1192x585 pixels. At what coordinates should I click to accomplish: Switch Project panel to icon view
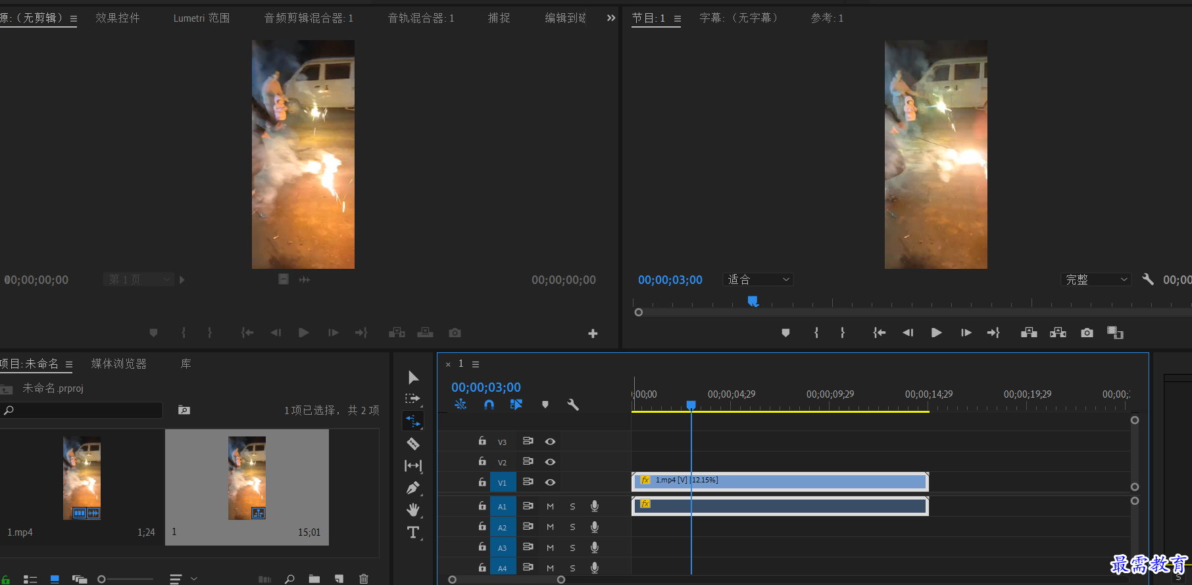click(x=55, y=579)
